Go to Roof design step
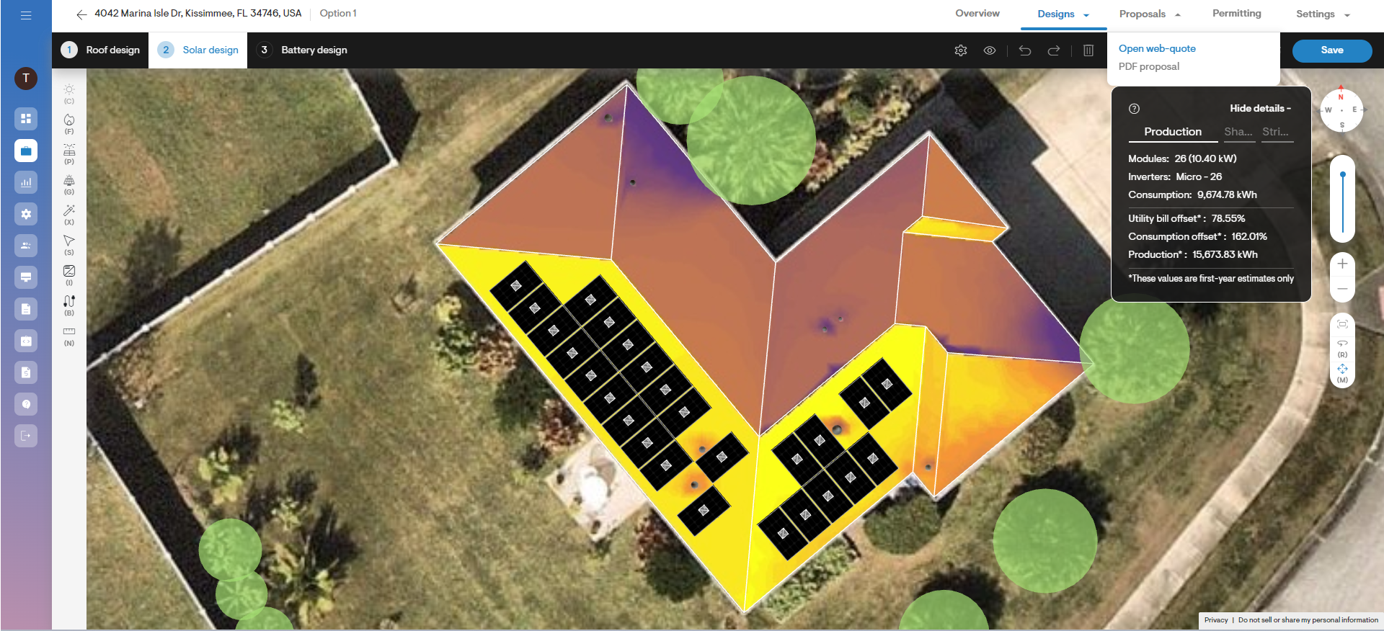1384x631 pixels. coord(100,50)
